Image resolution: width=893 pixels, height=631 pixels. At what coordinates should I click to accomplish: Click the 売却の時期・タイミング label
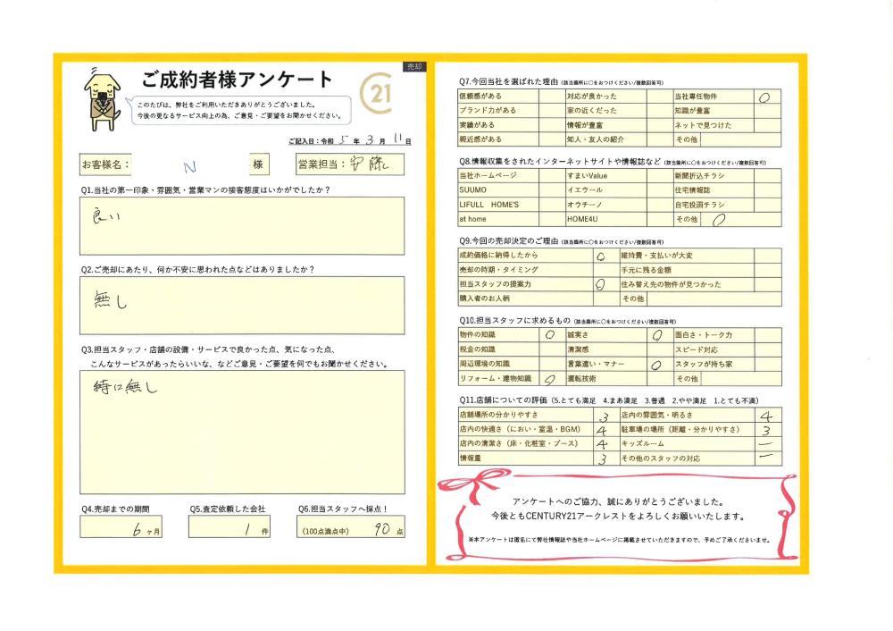(499, 270)
